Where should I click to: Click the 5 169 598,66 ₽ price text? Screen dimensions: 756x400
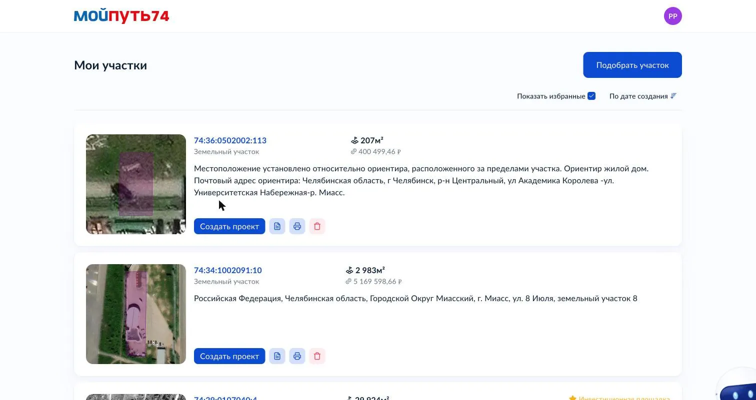pyautogui.click(x=377, y=282)
